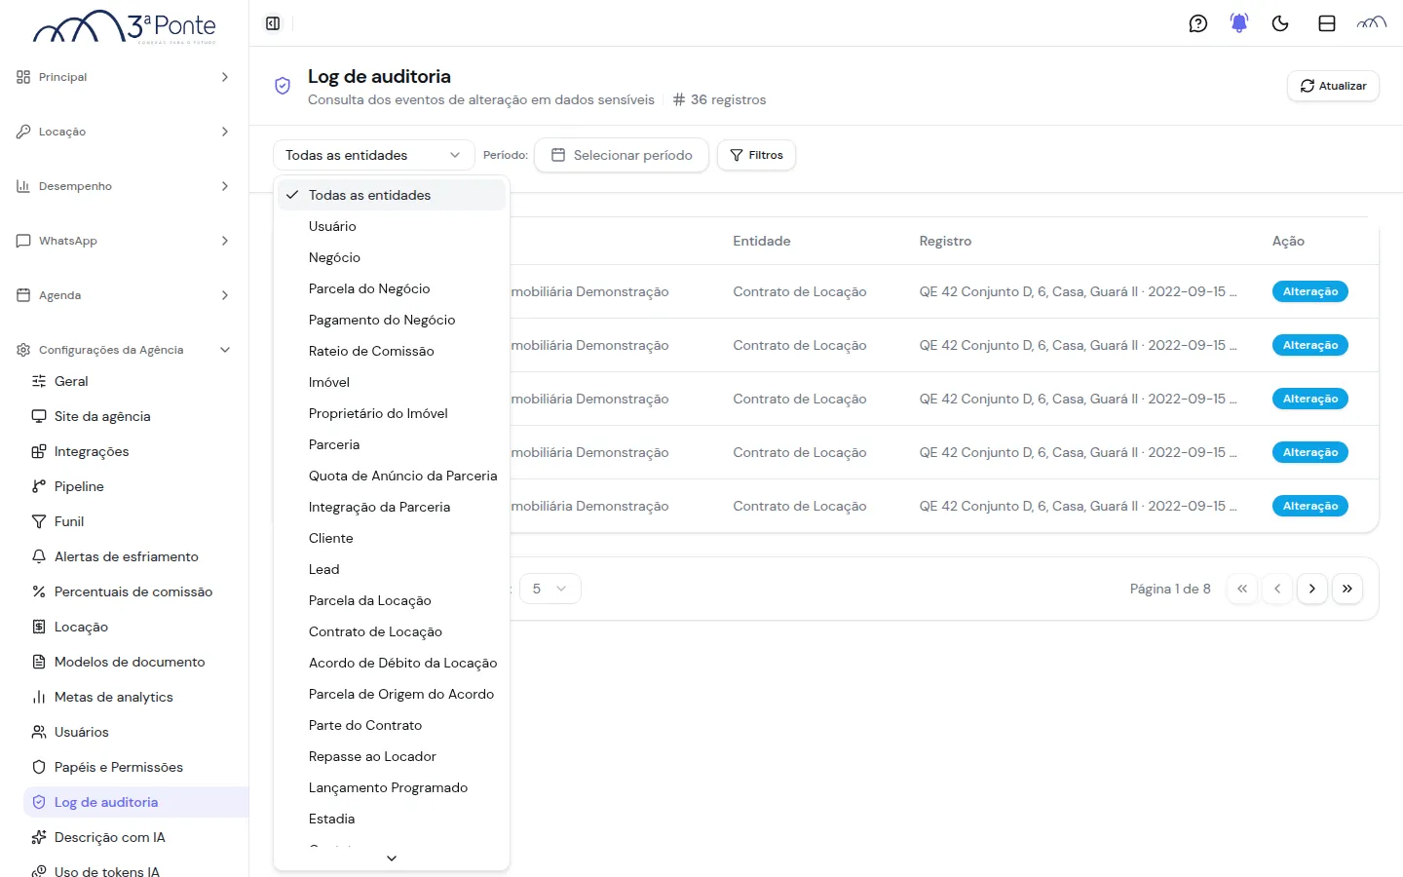Expand the Principal sidebar section

point(124,77)
